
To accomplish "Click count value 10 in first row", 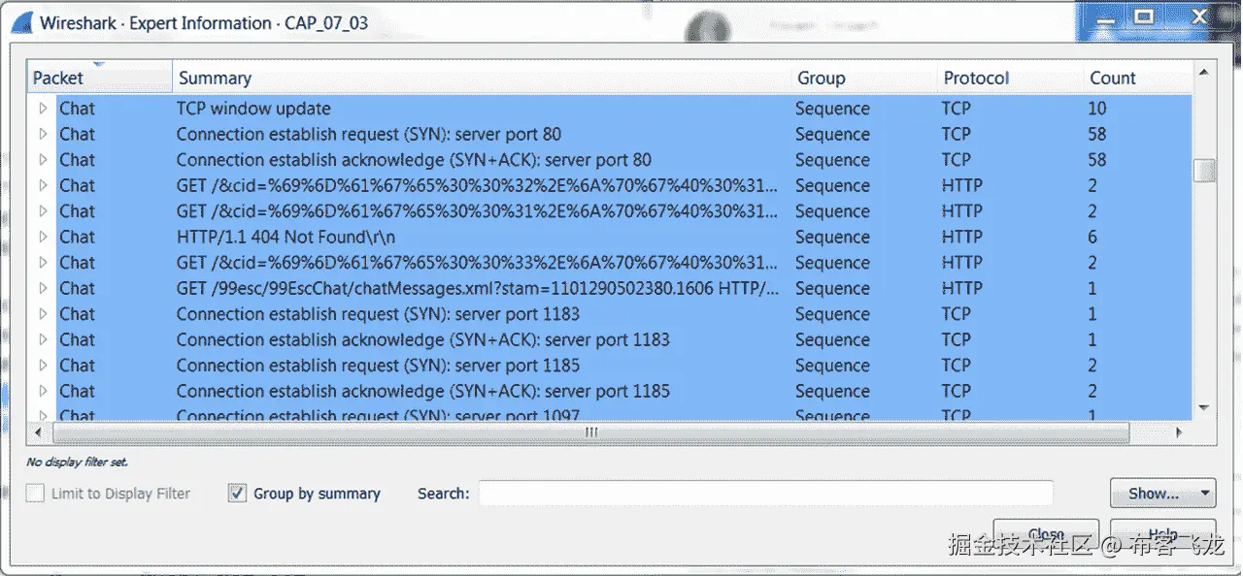I will (1096, 109).
